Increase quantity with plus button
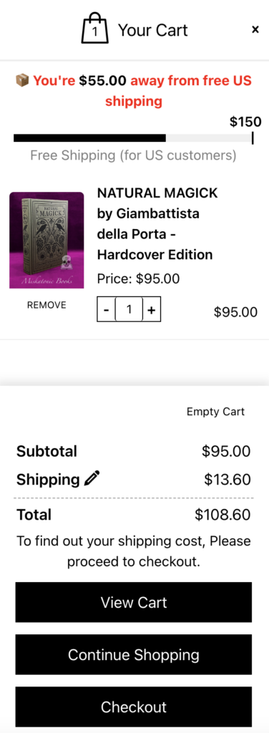 click(x=152, y=309)
